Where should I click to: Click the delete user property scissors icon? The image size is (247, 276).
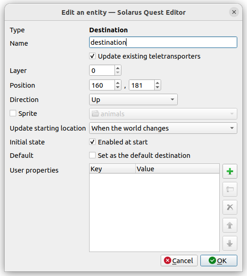(230, 207)
